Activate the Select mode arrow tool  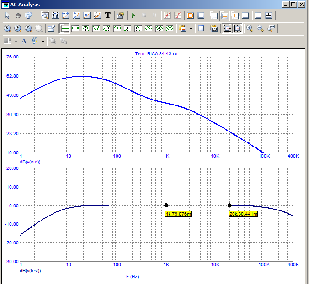click(7, 16)
